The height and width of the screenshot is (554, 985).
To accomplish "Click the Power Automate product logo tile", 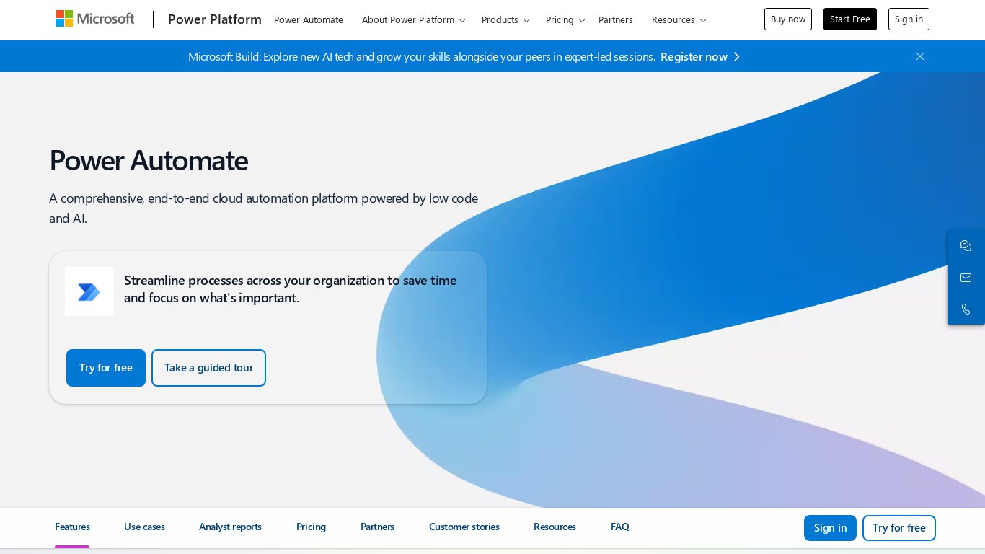I will tap(89, 291).
